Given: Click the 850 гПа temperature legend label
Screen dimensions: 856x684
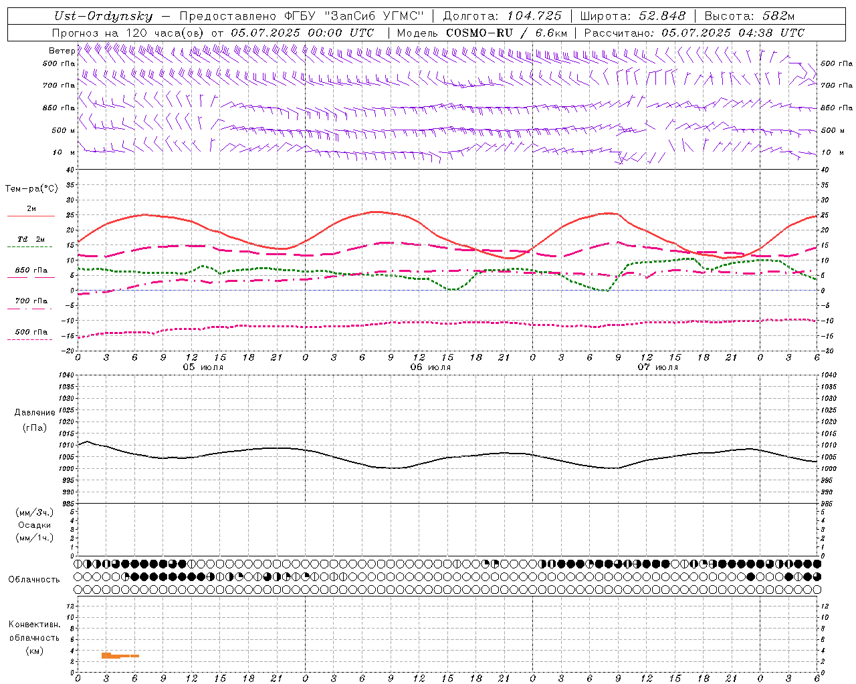Looking at the screenshot, I should point(31,271).
